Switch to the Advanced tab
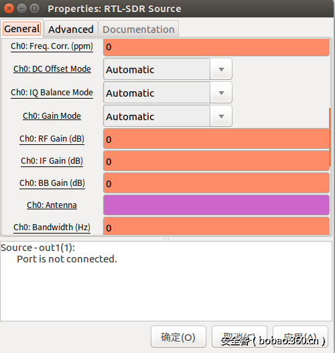This screenshot has width=335, height=353. click(71, 30)
